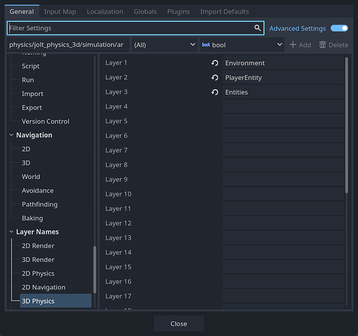This screenshot has height=336, width=358.
Task: Click the bool type icon
Action: [206, 45]
